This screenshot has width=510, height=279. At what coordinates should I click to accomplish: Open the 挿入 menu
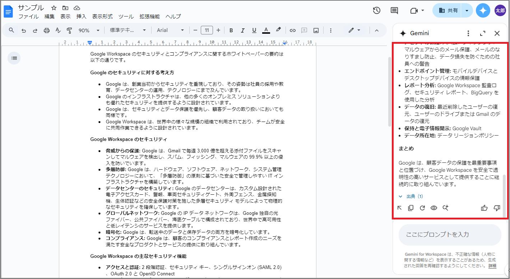82,16
